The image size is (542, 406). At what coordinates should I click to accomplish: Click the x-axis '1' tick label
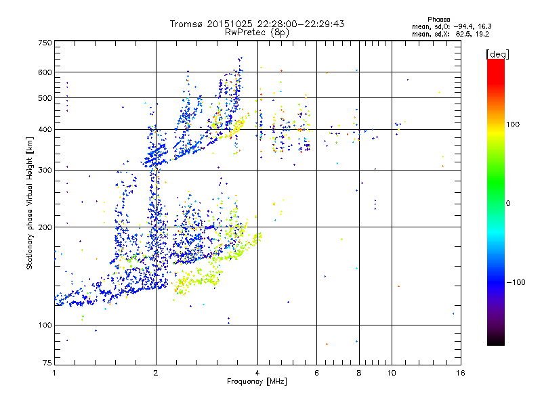[54, 373]
